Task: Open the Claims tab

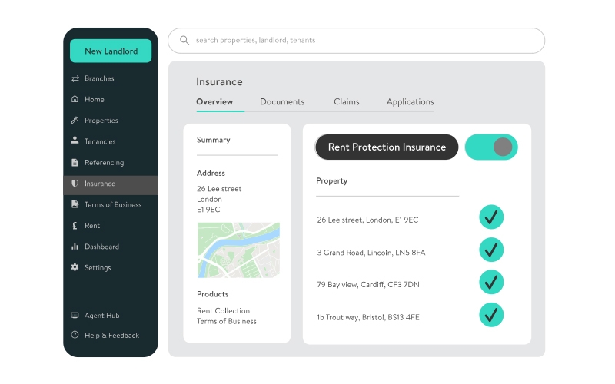Action: [x=346, y=101]
